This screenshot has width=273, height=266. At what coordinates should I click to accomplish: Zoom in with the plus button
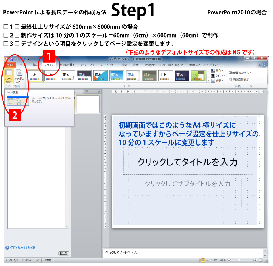(x=255, y=260)
